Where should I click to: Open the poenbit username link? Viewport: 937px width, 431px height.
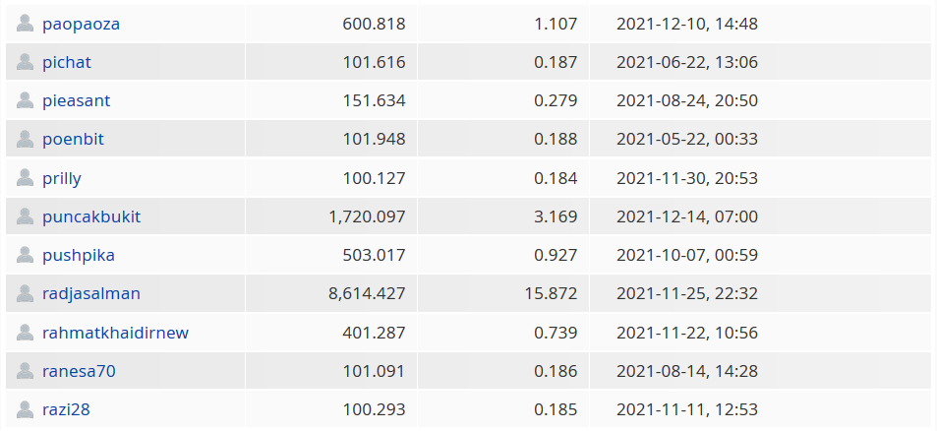[73, 140]
